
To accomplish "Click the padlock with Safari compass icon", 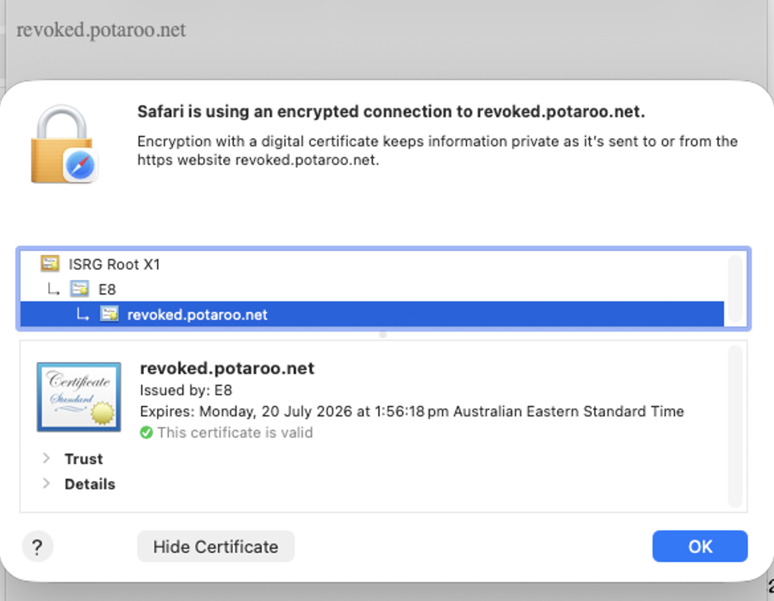I will 64,145.
